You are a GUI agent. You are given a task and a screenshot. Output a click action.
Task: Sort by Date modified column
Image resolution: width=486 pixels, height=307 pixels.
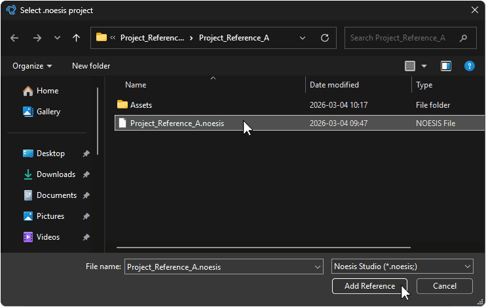(x=334, y=85)
